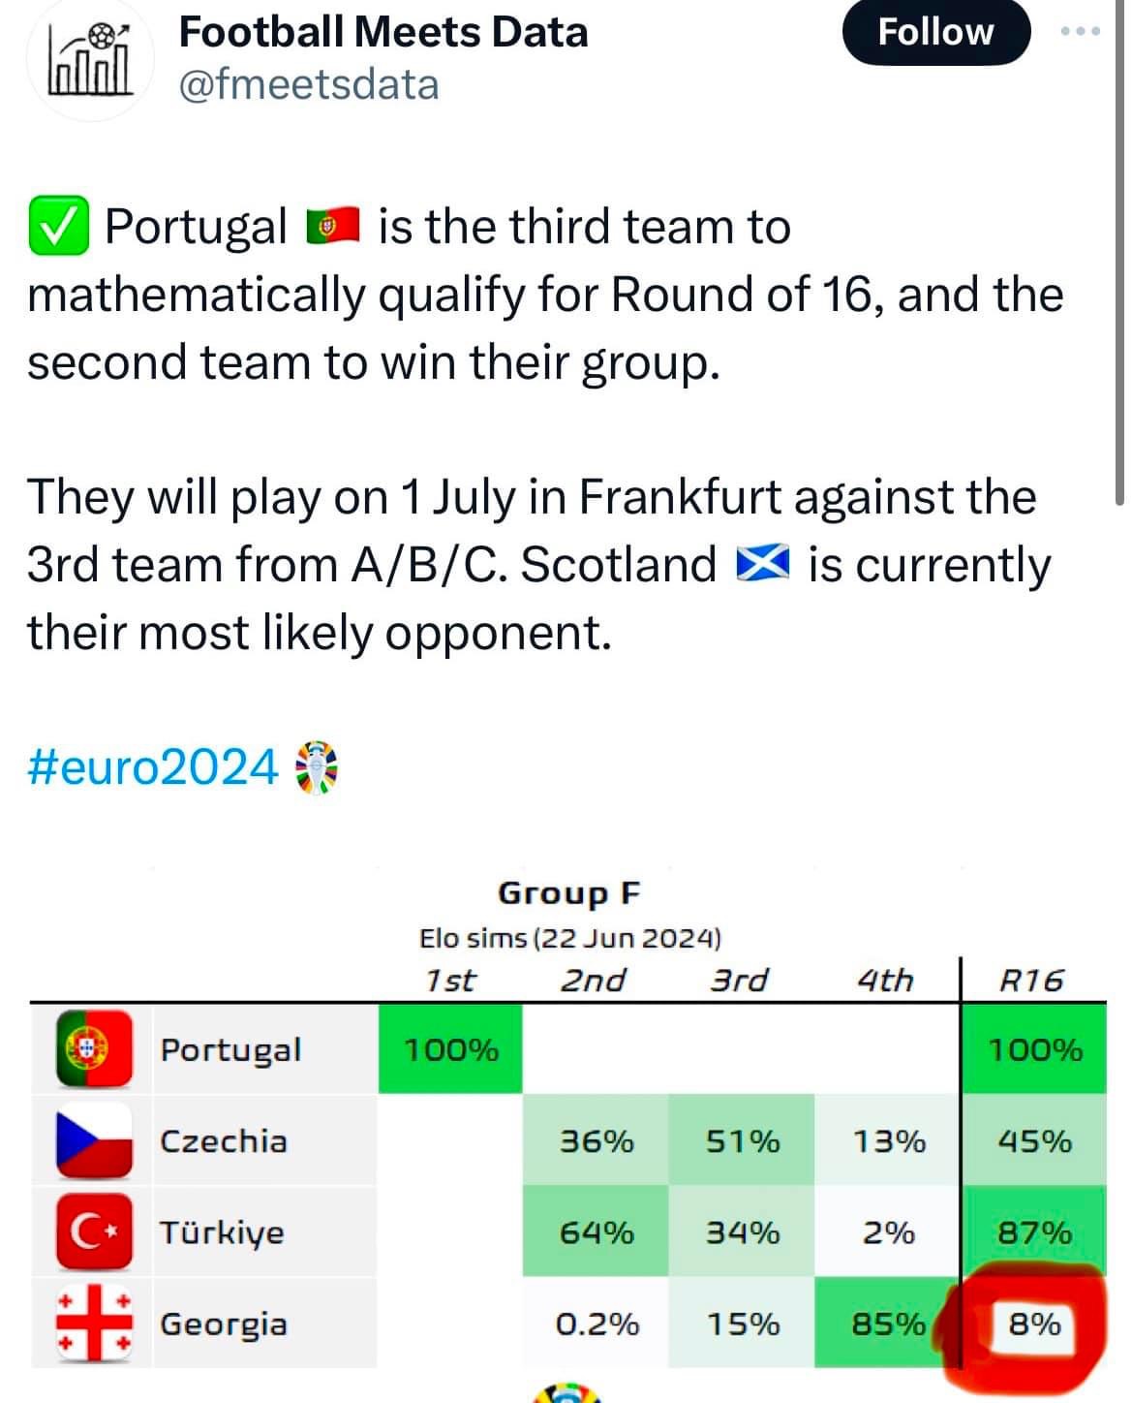Open the #euro2024 hashtag link
Viewport: 1132px width, 1403px height.
pos(153,767)
